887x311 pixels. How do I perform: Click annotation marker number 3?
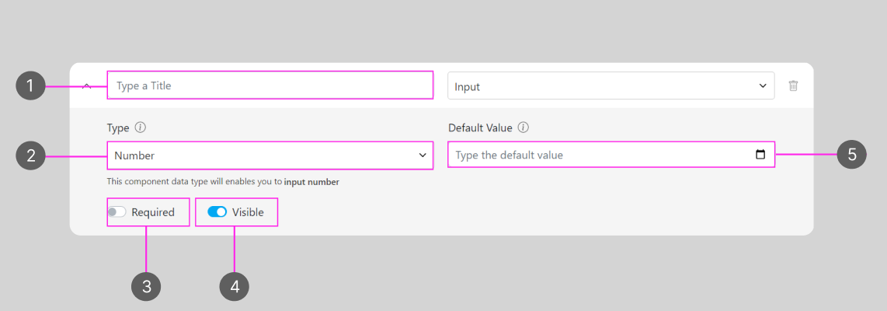[x=146, y=287]
